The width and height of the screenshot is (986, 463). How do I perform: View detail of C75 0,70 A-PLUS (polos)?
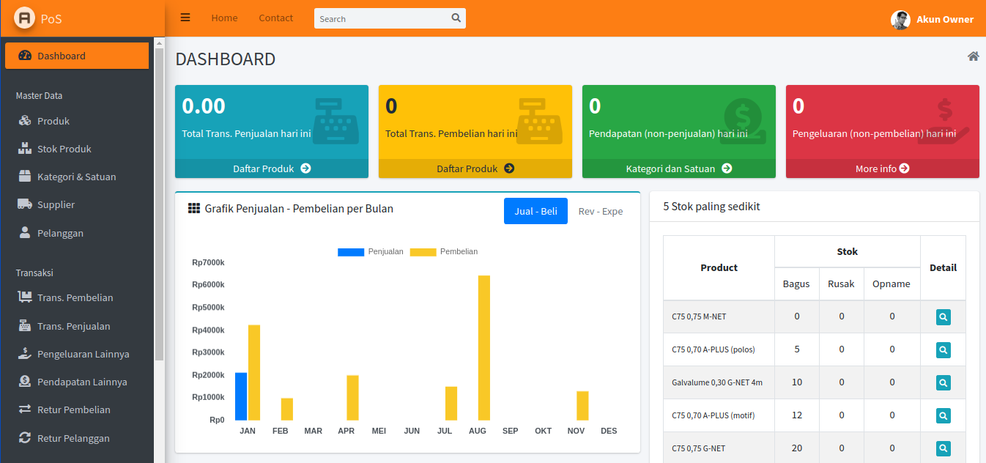click(x=943, y=349)
